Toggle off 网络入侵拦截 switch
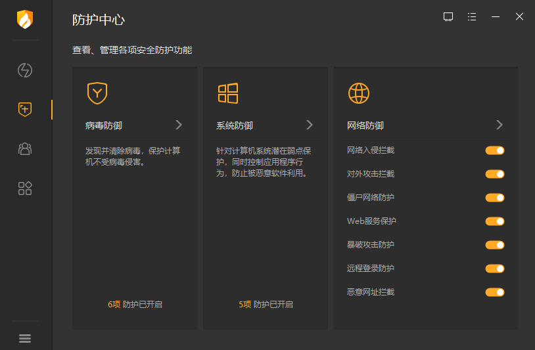This screenshot has height=350, width=535. click(x=494, y=150)
